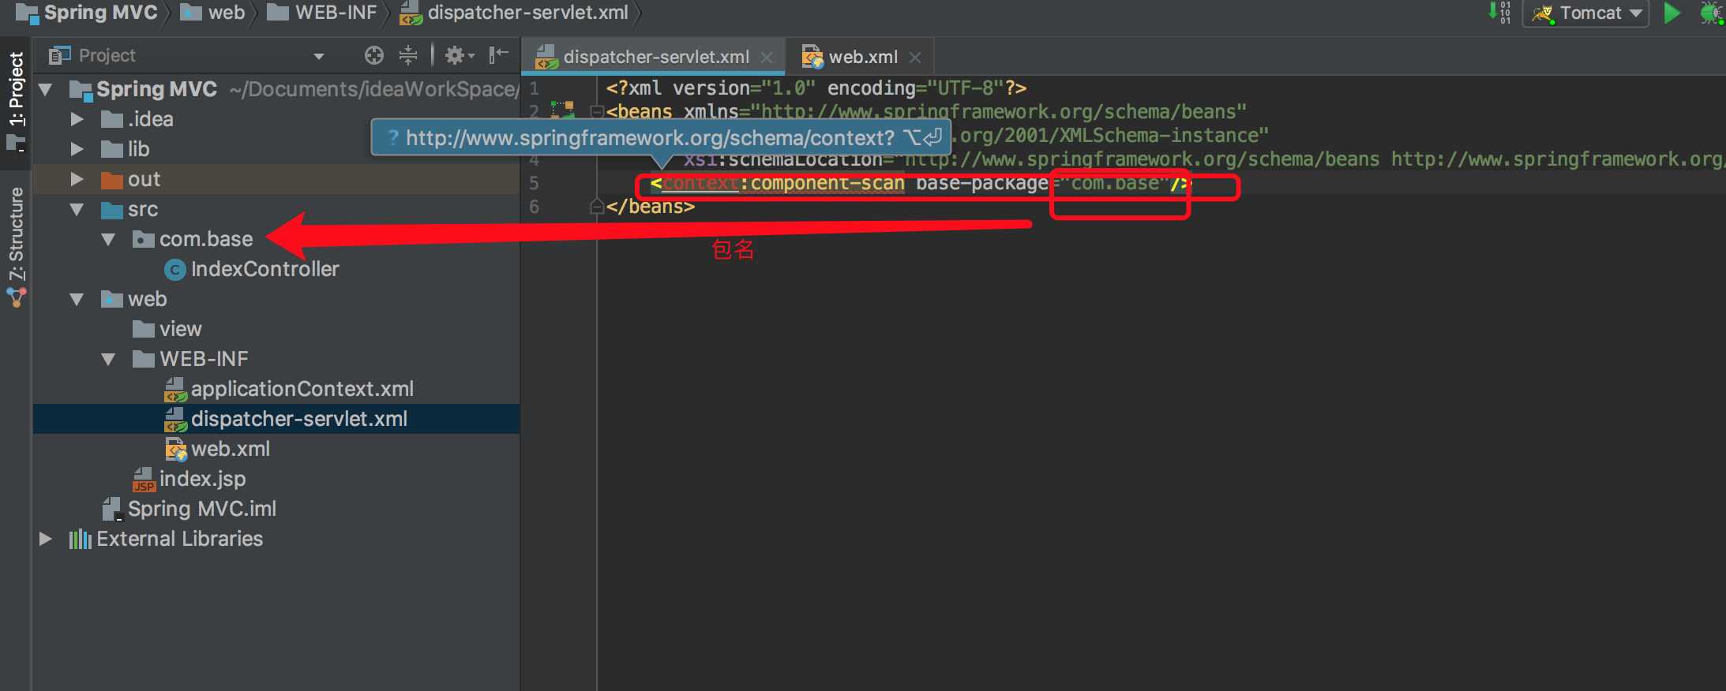Expand External Libraries node
1726x691 pixels.
click(x=45, y=539)
